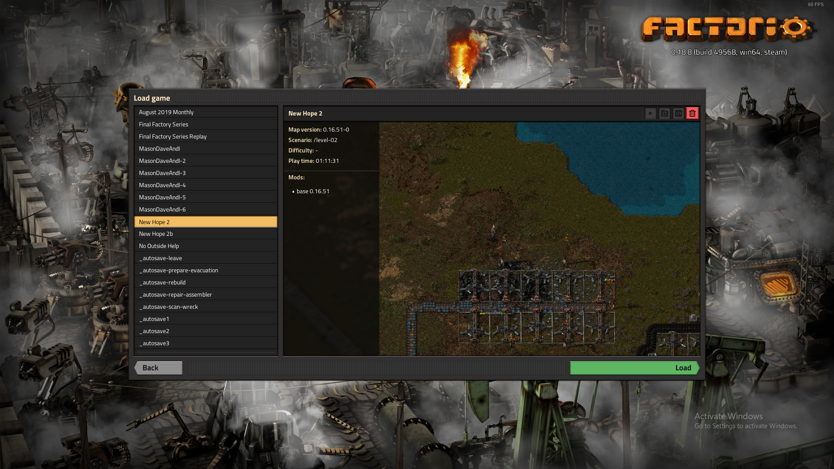Sync mods with the selected save
This screenshot has height=469, width=834.
pos(664,113)
